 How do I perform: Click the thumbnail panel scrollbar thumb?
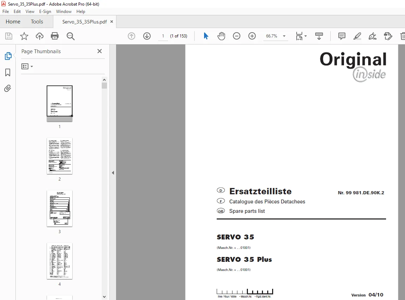[x=104, y=86]
